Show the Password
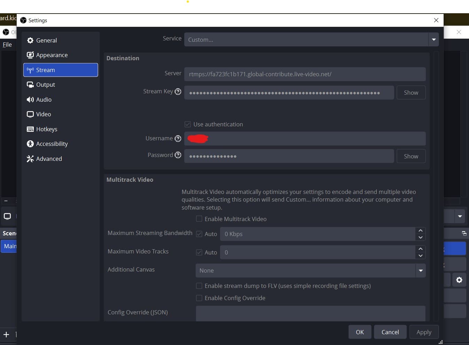The height and width of the screenshot is (345, 469). click(x=411, y=156)
